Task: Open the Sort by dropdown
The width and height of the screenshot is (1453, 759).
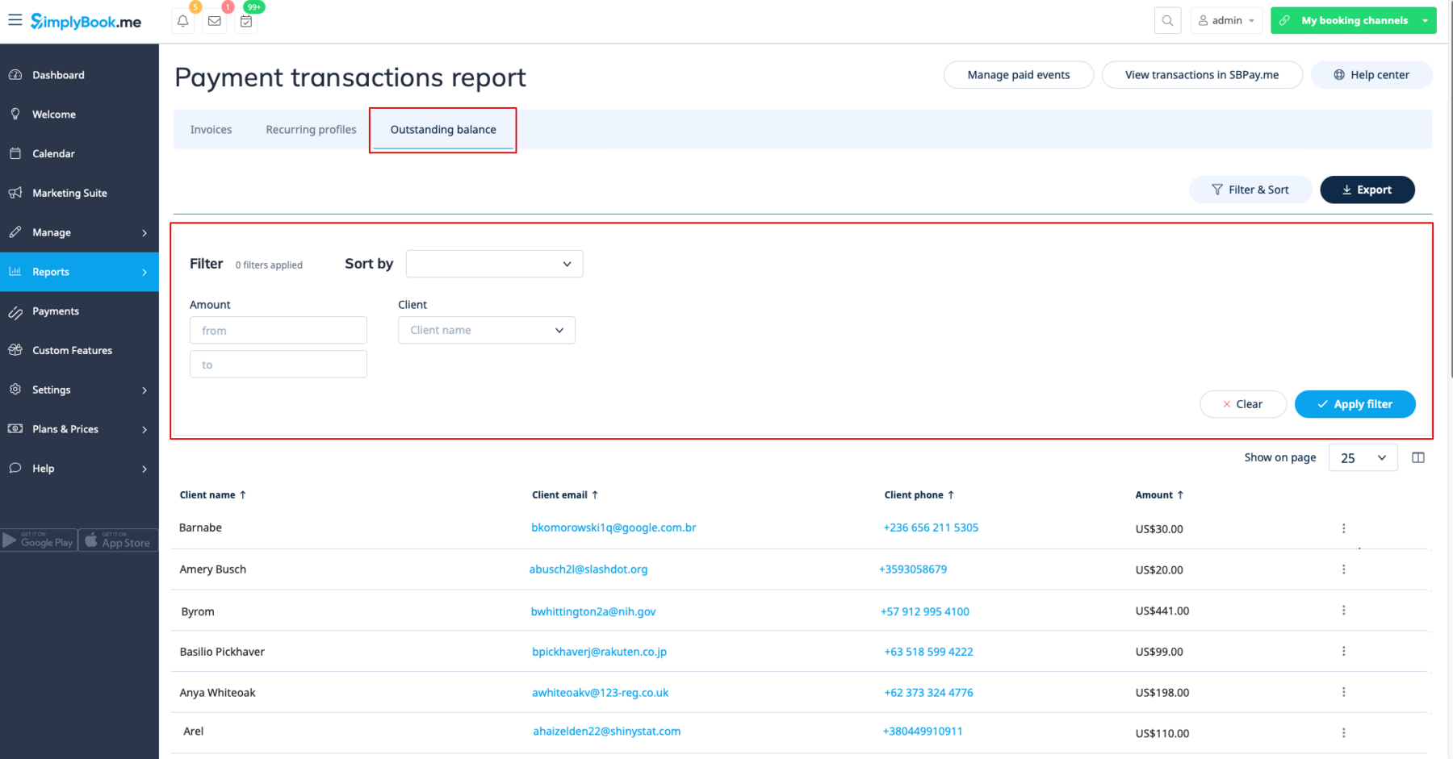Action: click(x=494, y=264)
